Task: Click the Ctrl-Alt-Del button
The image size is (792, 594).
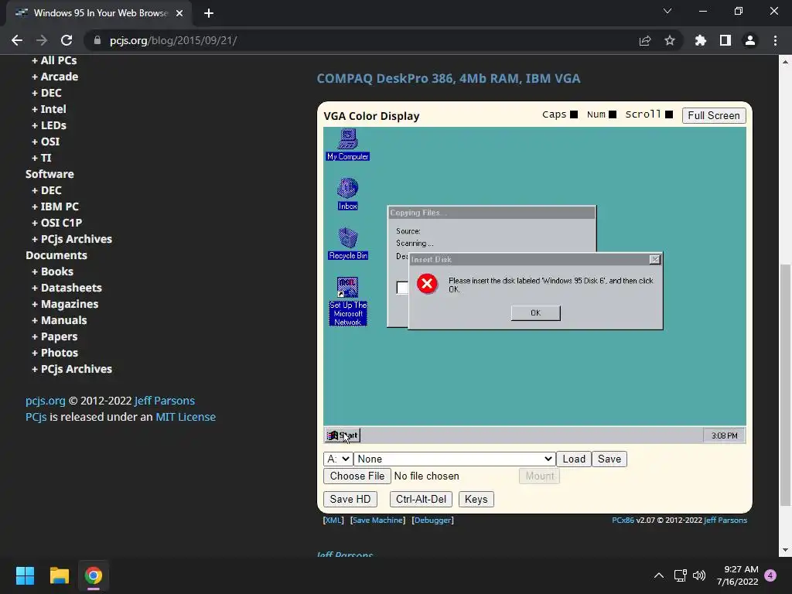Action: point(421,499)
